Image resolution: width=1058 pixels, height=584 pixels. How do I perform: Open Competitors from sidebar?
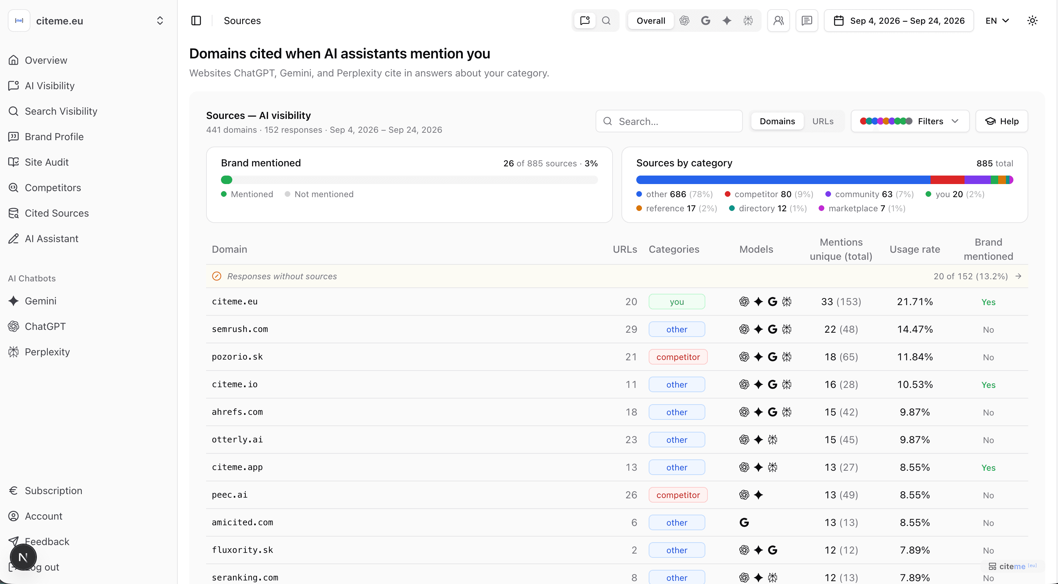(52, 188)
